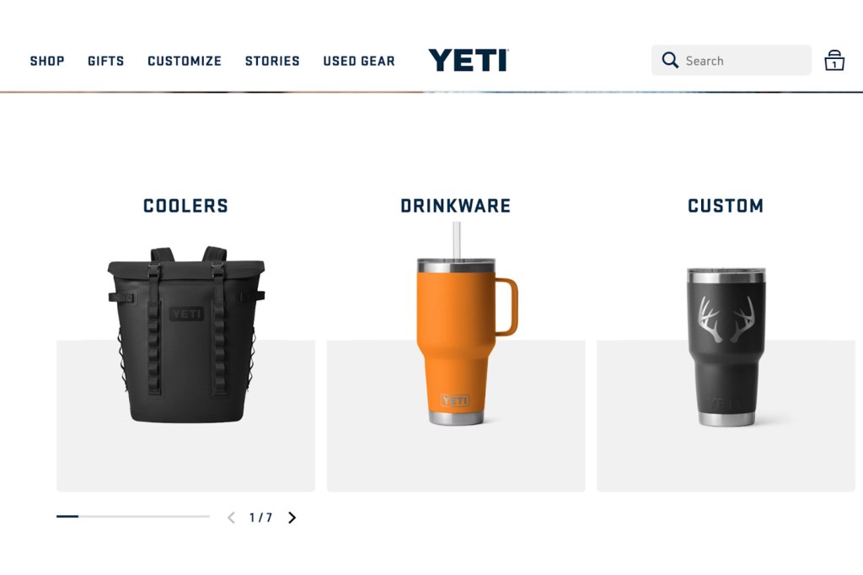Open the Stories menu item
The height and width of the screenshot is (575, 863).
(x=272, y=61)
